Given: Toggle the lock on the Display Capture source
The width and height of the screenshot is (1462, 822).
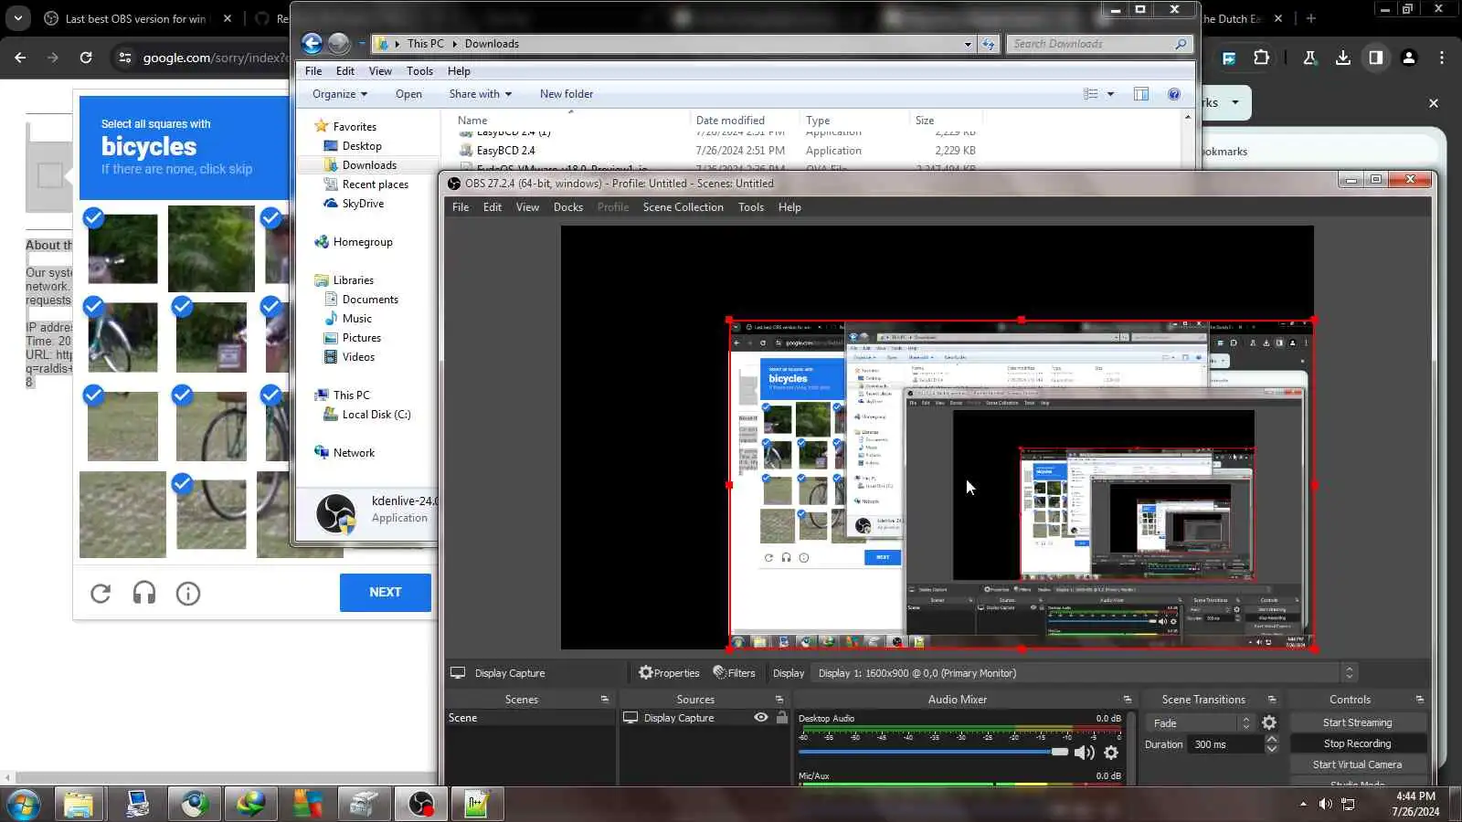Looking at the screenshot, I should click(782, 718).
